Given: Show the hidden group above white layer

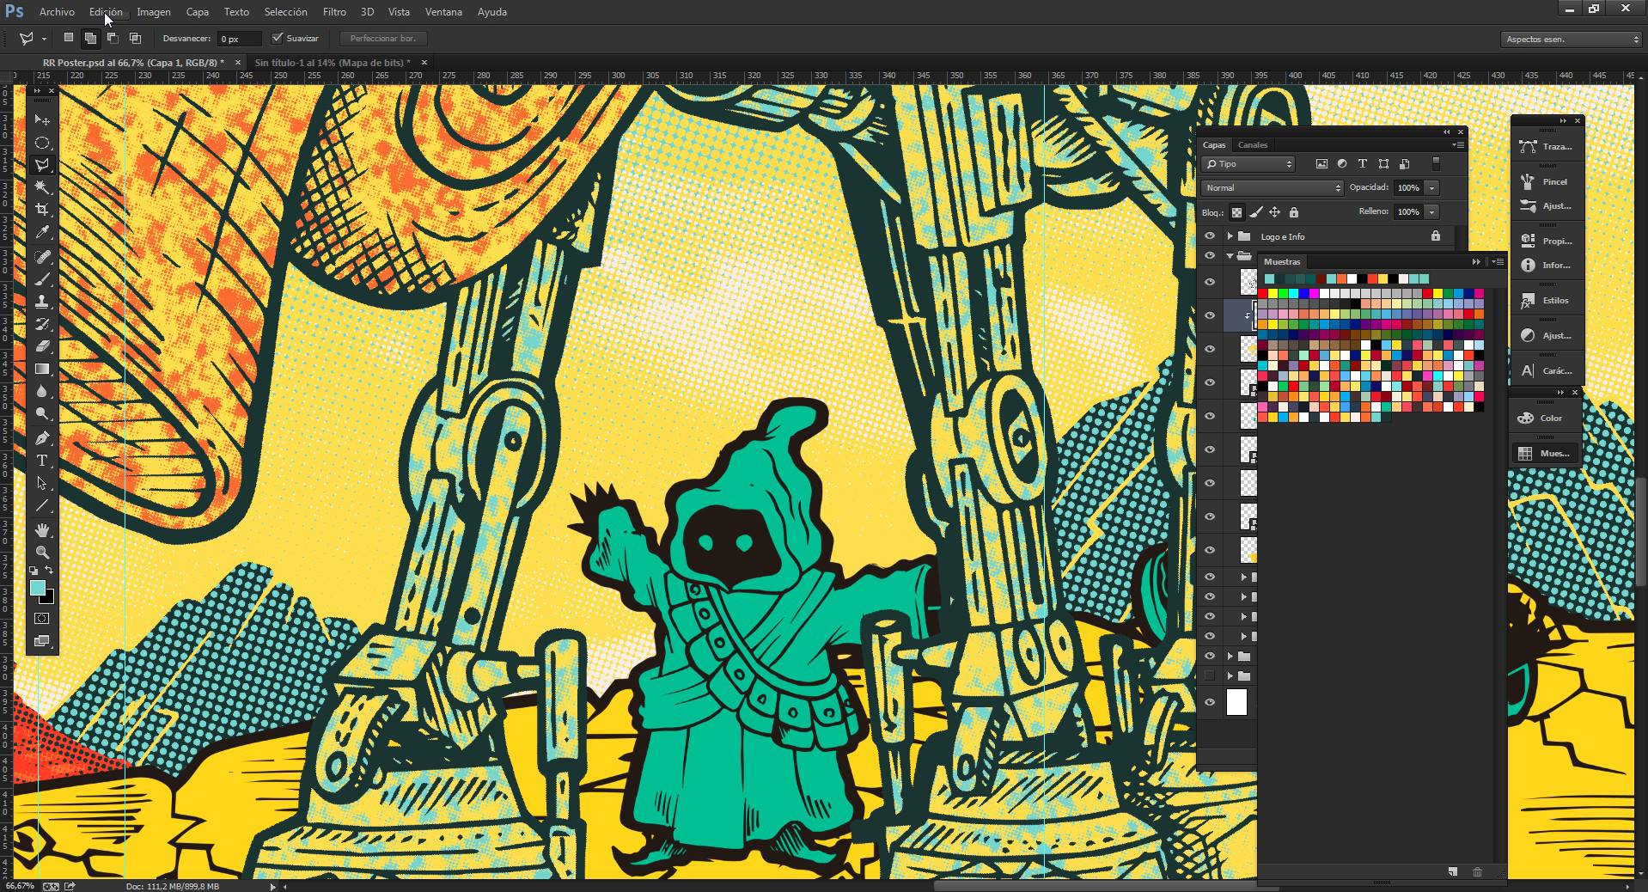Looking at the screenshot, I should [1210, 676].
